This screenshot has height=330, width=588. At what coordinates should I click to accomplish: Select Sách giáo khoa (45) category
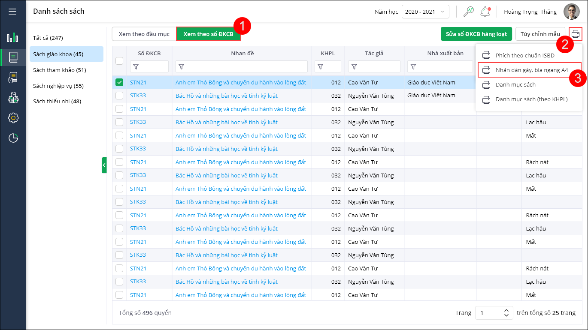(67, 54)
